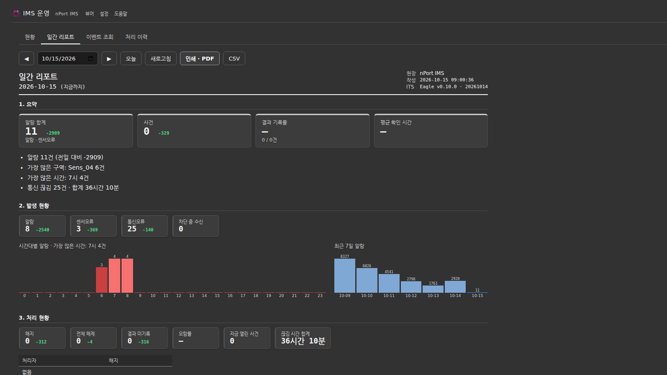Switch to the 현황 tab

30,37
